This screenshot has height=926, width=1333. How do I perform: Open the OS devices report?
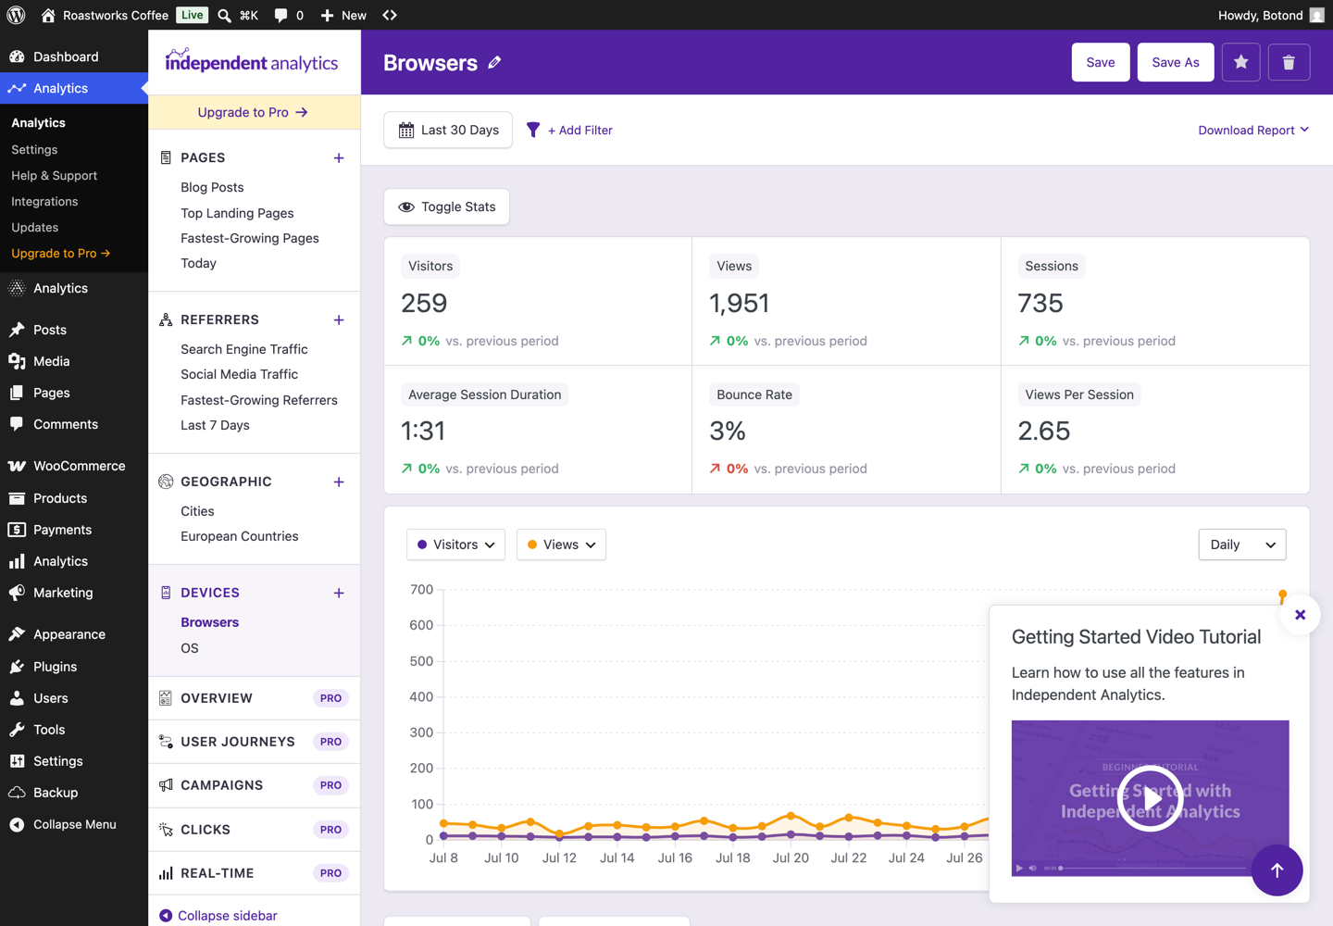pos(190,648)
